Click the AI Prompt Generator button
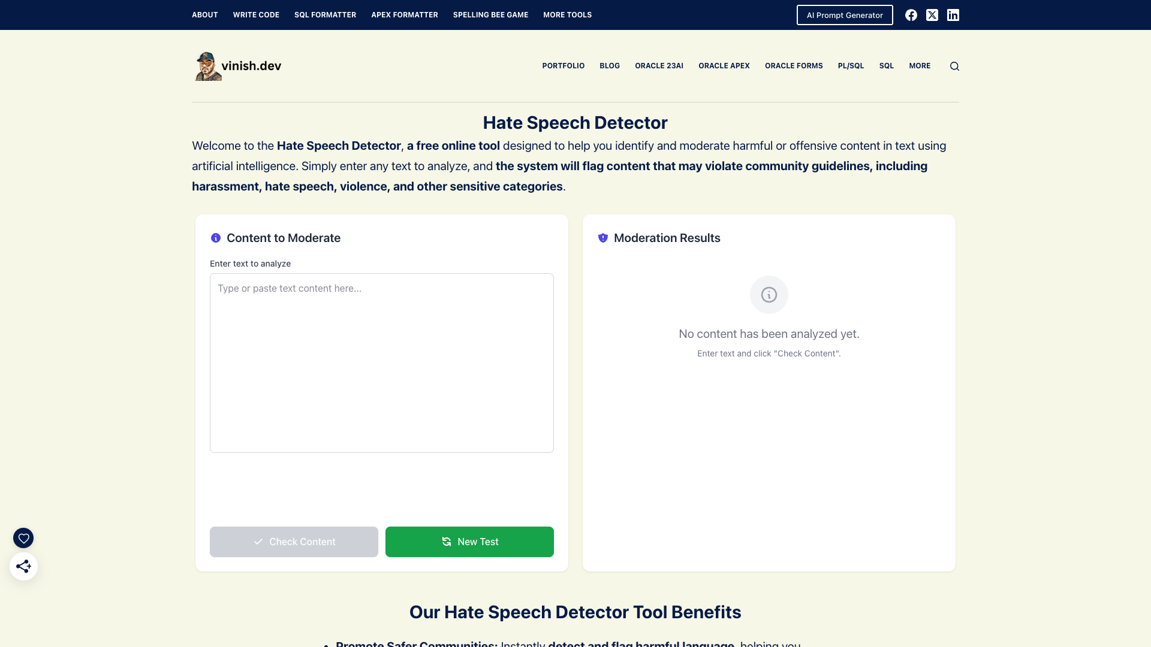The height and width of the screenshot is (647, 1151). pyautogui.click(x=845, y=15)
